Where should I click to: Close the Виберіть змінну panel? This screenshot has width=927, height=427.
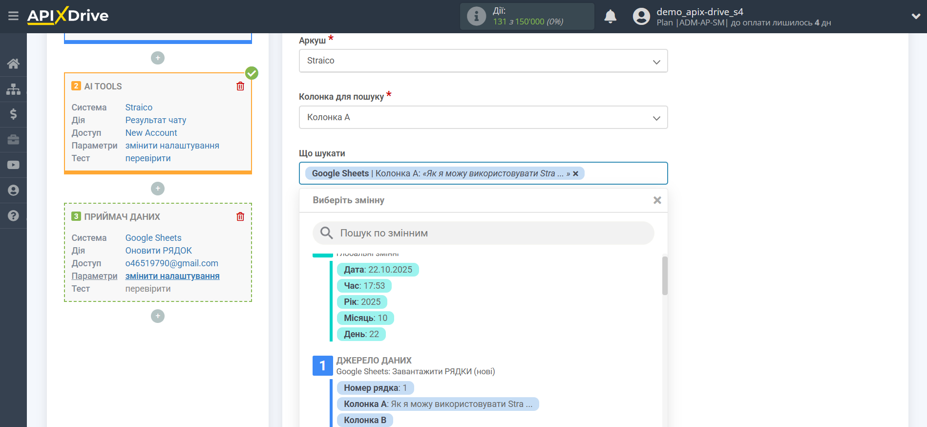tap(657, 200)
